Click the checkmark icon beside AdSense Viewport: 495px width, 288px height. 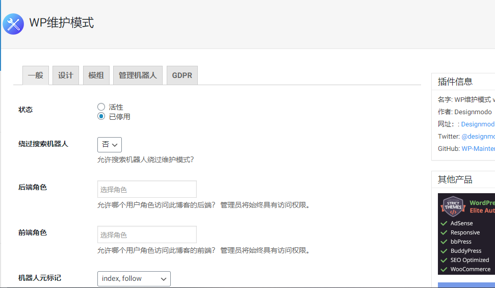pos(444,223)
